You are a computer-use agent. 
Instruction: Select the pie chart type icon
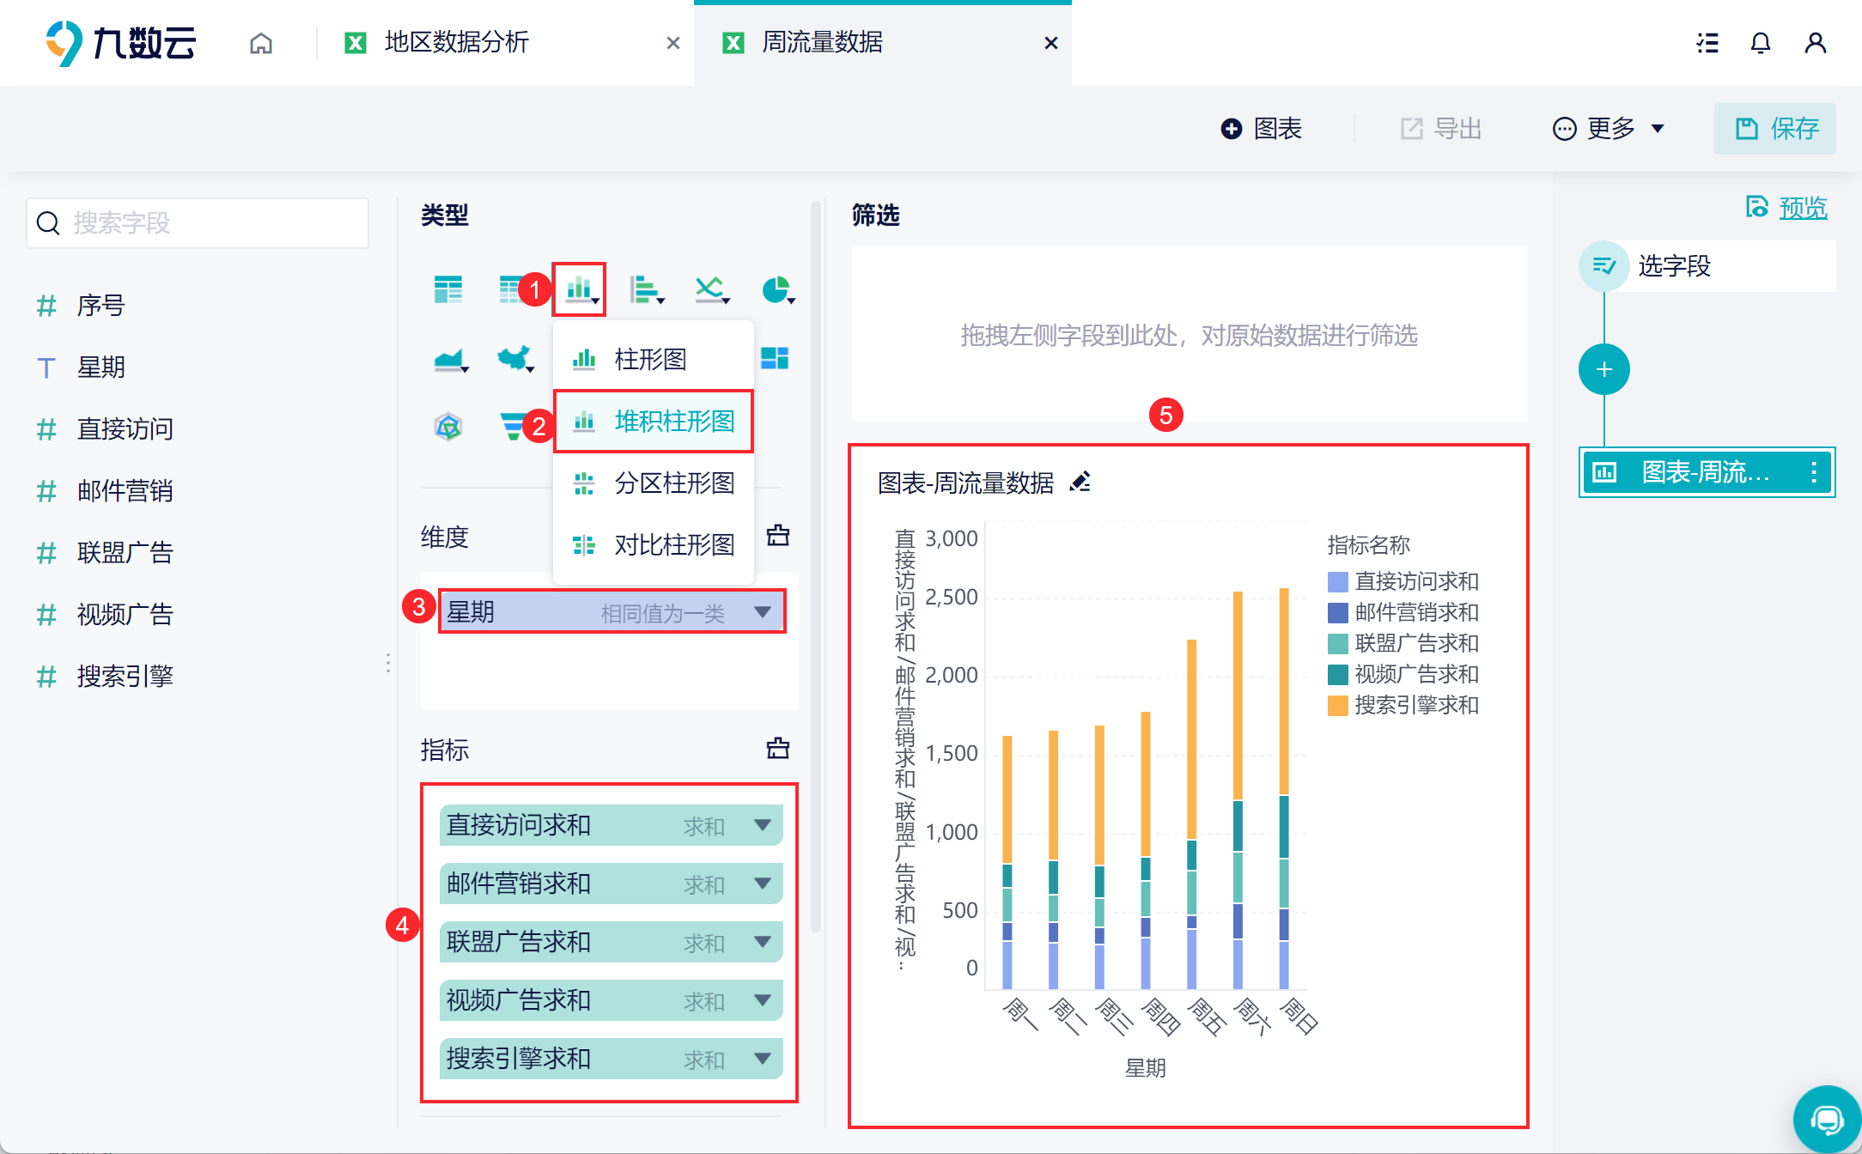[776, 290]
